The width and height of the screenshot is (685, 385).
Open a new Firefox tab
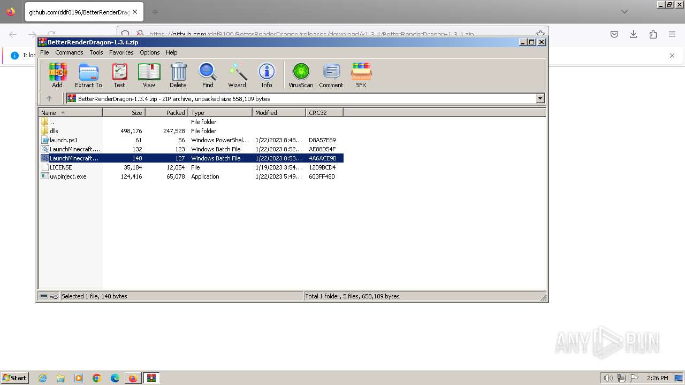(155, 12)
